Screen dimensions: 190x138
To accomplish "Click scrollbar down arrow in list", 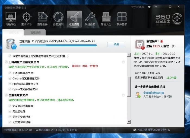I will (129, 122).
